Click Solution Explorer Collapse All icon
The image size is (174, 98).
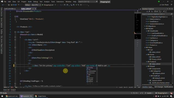(x=155, y=11)
